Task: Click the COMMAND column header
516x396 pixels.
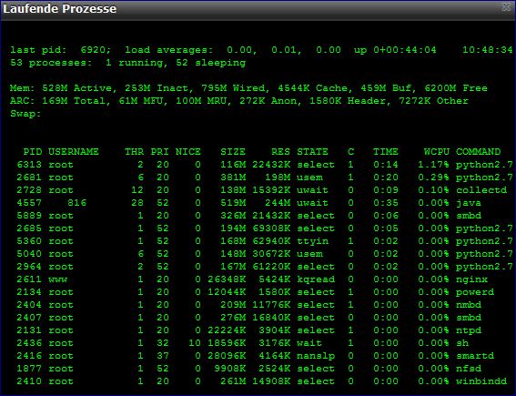Action: [x=478, y=152]
